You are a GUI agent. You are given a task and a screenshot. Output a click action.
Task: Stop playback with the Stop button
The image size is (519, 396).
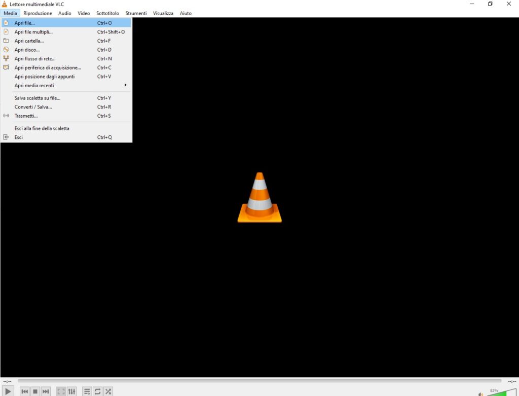click(x=35, y=391)
